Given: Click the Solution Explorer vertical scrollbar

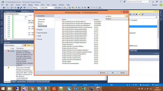Looking at the screenshot, I should click(158, 34).
